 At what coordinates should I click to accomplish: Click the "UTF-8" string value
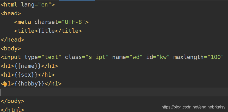(x=73, y=22)
